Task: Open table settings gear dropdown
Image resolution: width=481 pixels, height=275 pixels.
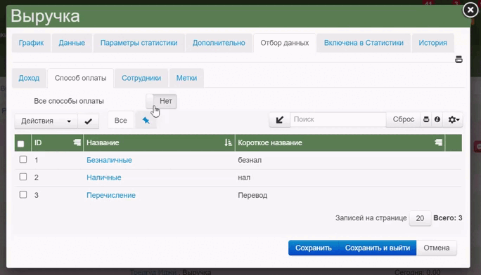Action: pos(454,119)
